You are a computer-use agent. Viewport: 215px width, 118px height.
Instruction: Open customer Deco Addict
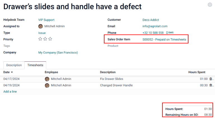(x=151, y=20)
